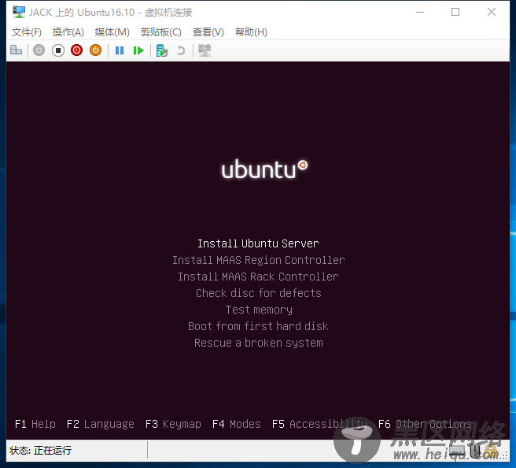This screenshot has width=516, height=468.
Task: Click F3 Keymap option
Action: [x=173, y=424]
